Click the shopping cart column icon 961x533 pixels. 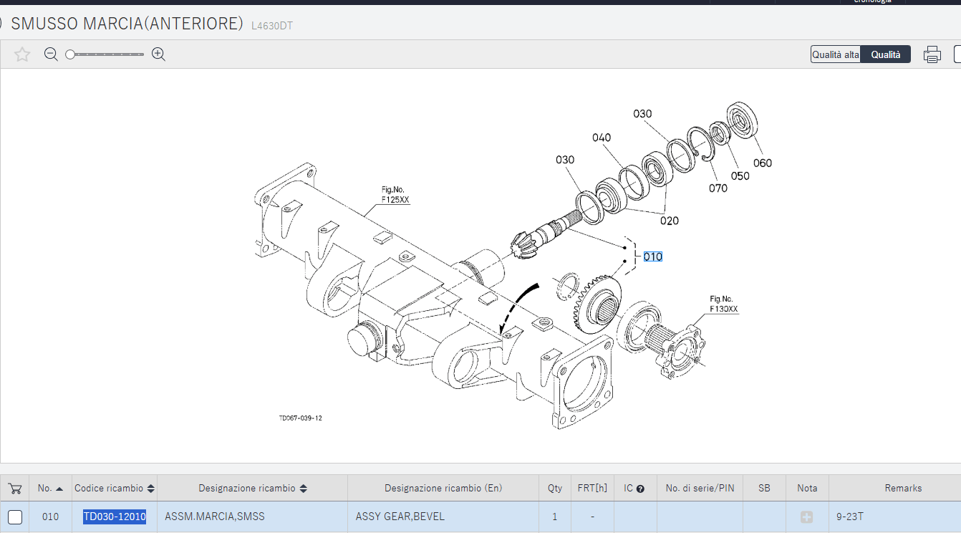click(x=14, y=489)
